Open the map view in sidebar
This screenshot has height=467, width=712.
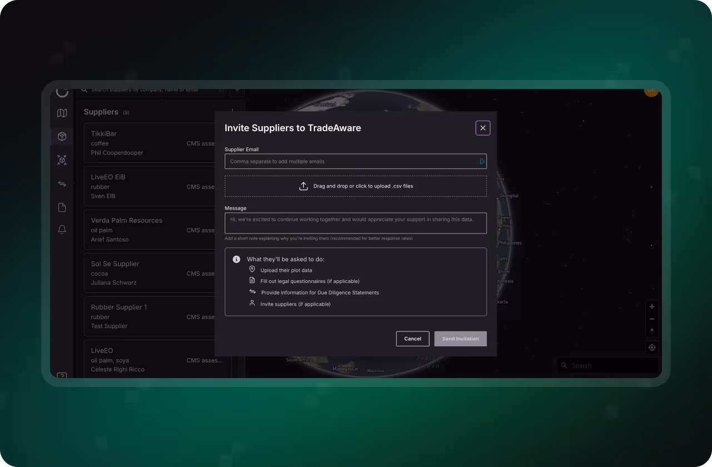coord(62,113)
